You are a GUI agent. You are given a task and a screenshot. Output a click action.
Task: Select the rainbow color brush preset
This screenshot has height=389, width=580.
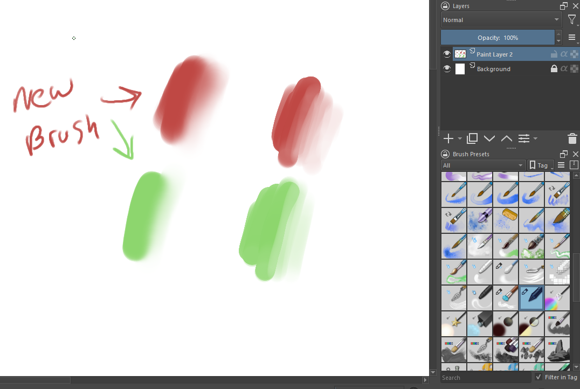click(557, 297)
